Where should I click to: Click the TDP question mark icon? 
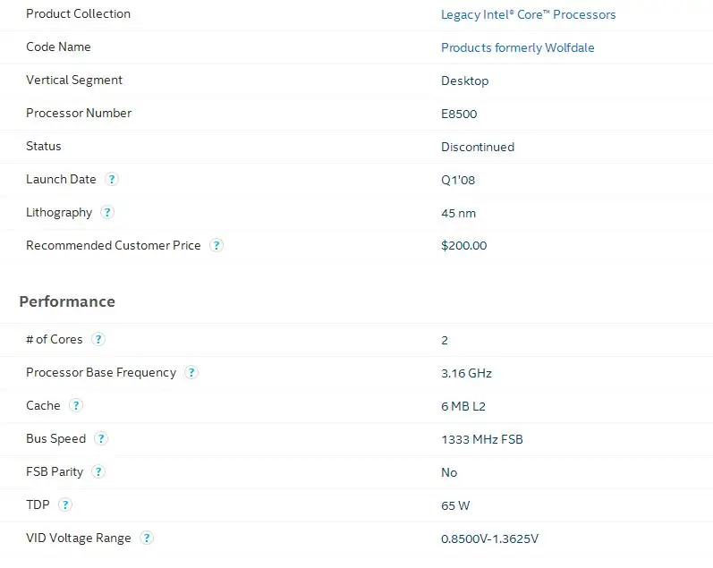[x=64, y=505]
